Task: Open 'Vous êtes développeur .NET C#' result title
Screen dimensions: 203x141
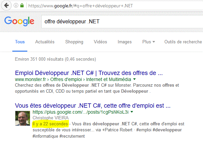Action: (93, 106)
